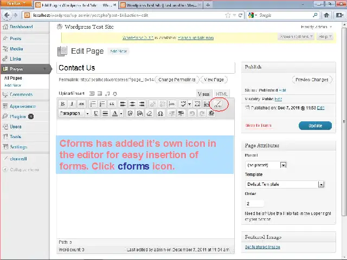Open the spellchecker language dropdown arrow
This screenshot has width=347, height=260.
[x=189, y=104]
